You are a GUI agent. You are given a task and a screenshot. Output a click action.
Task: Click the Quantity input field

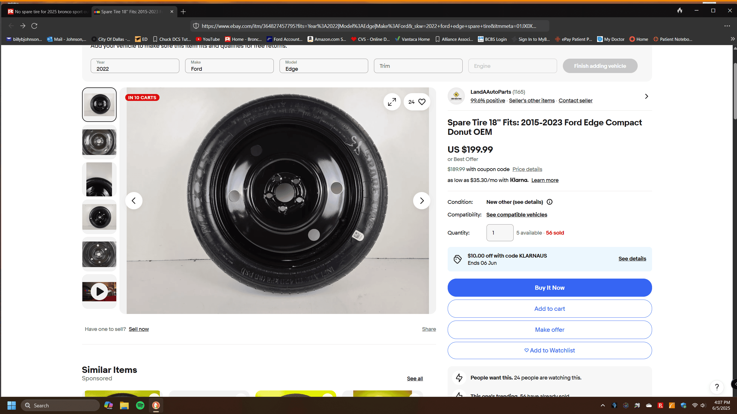[500, 233]
